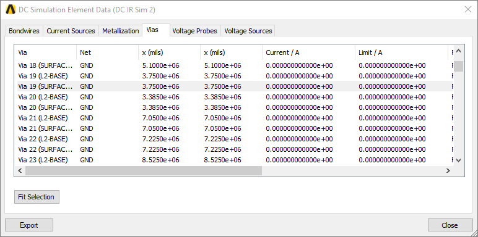This screenshot has height=237, width=478.
Task: Open the Current Sources tab
Action: pos(71,31)
